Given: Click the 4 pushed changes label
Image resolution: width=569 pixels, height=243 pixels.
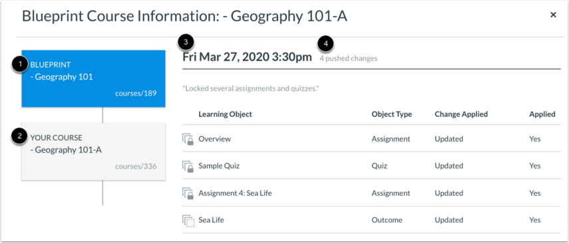Looking at the screenshot, I should pyautogui.click(x=348, y=58).
